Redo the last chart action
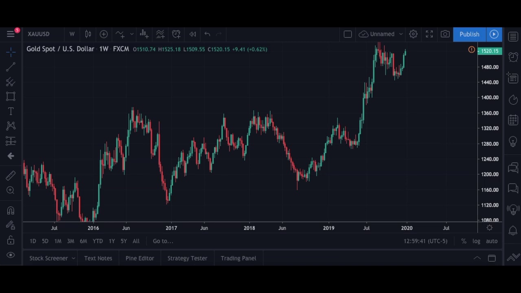Viewport: 521px width, 293px height. (x=219, y=34)
